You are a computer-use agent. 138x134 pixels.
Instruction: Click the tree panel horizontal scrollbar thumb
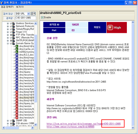pos(12,128)
